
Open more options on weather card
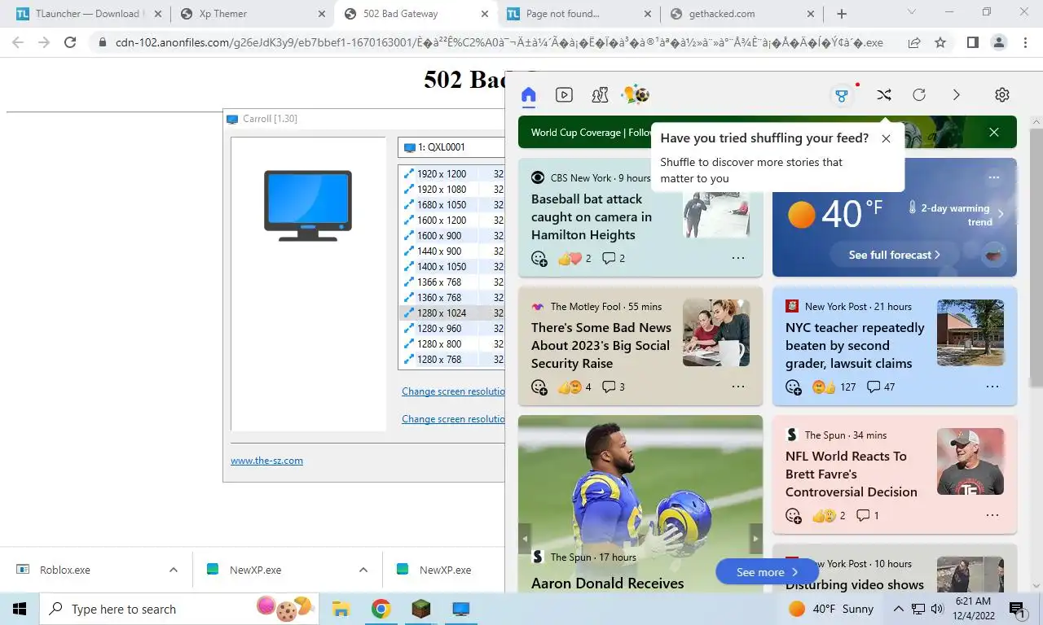tap(993, 177)
